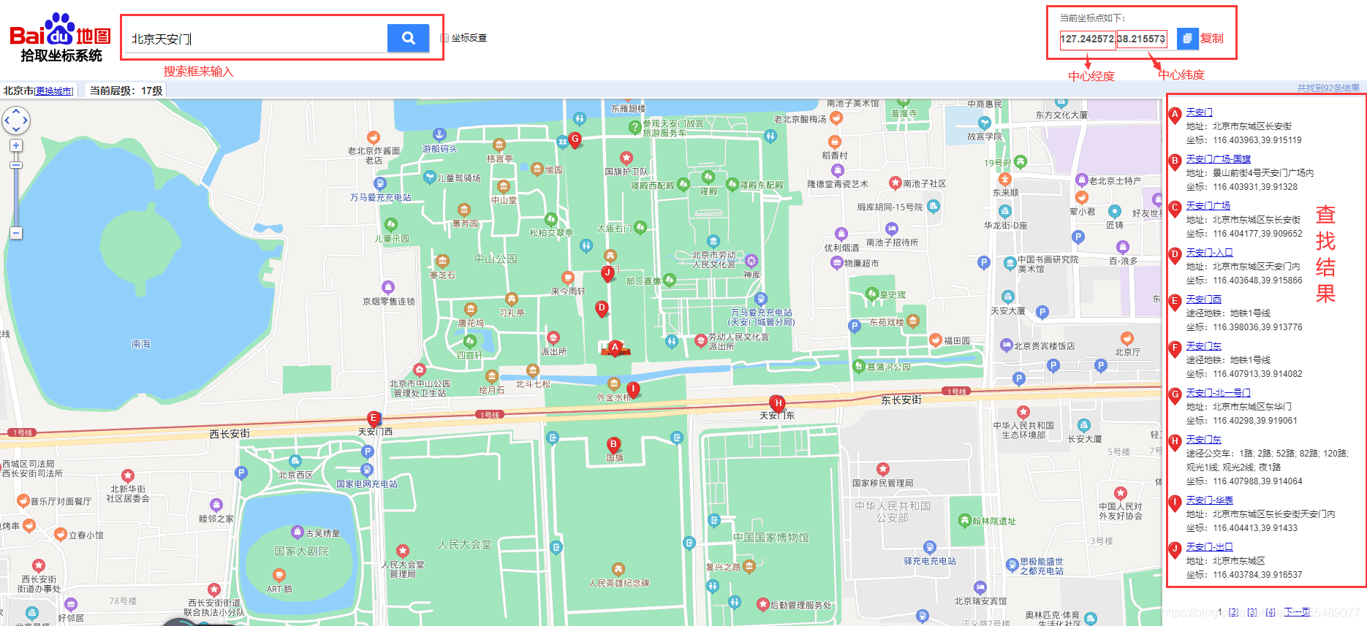Viewport: 1367px width, 626px height.
Task: Click red marker A on the map
Action: (615, 348)
